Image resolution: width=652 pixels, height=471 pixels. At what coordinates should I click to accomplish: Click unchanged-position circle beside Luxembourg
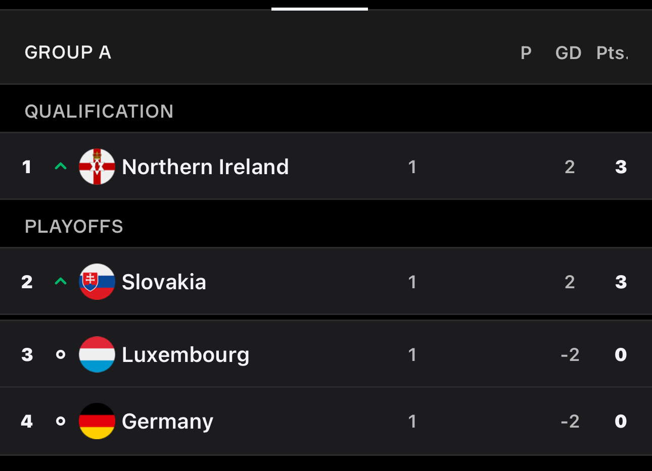(61, 354)
